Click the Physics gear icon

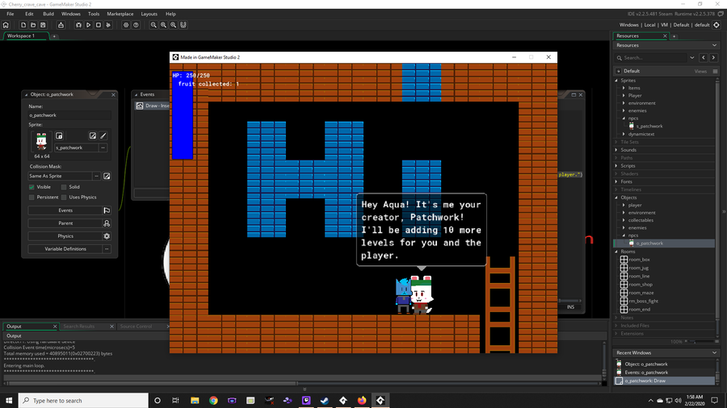[107, 236]
